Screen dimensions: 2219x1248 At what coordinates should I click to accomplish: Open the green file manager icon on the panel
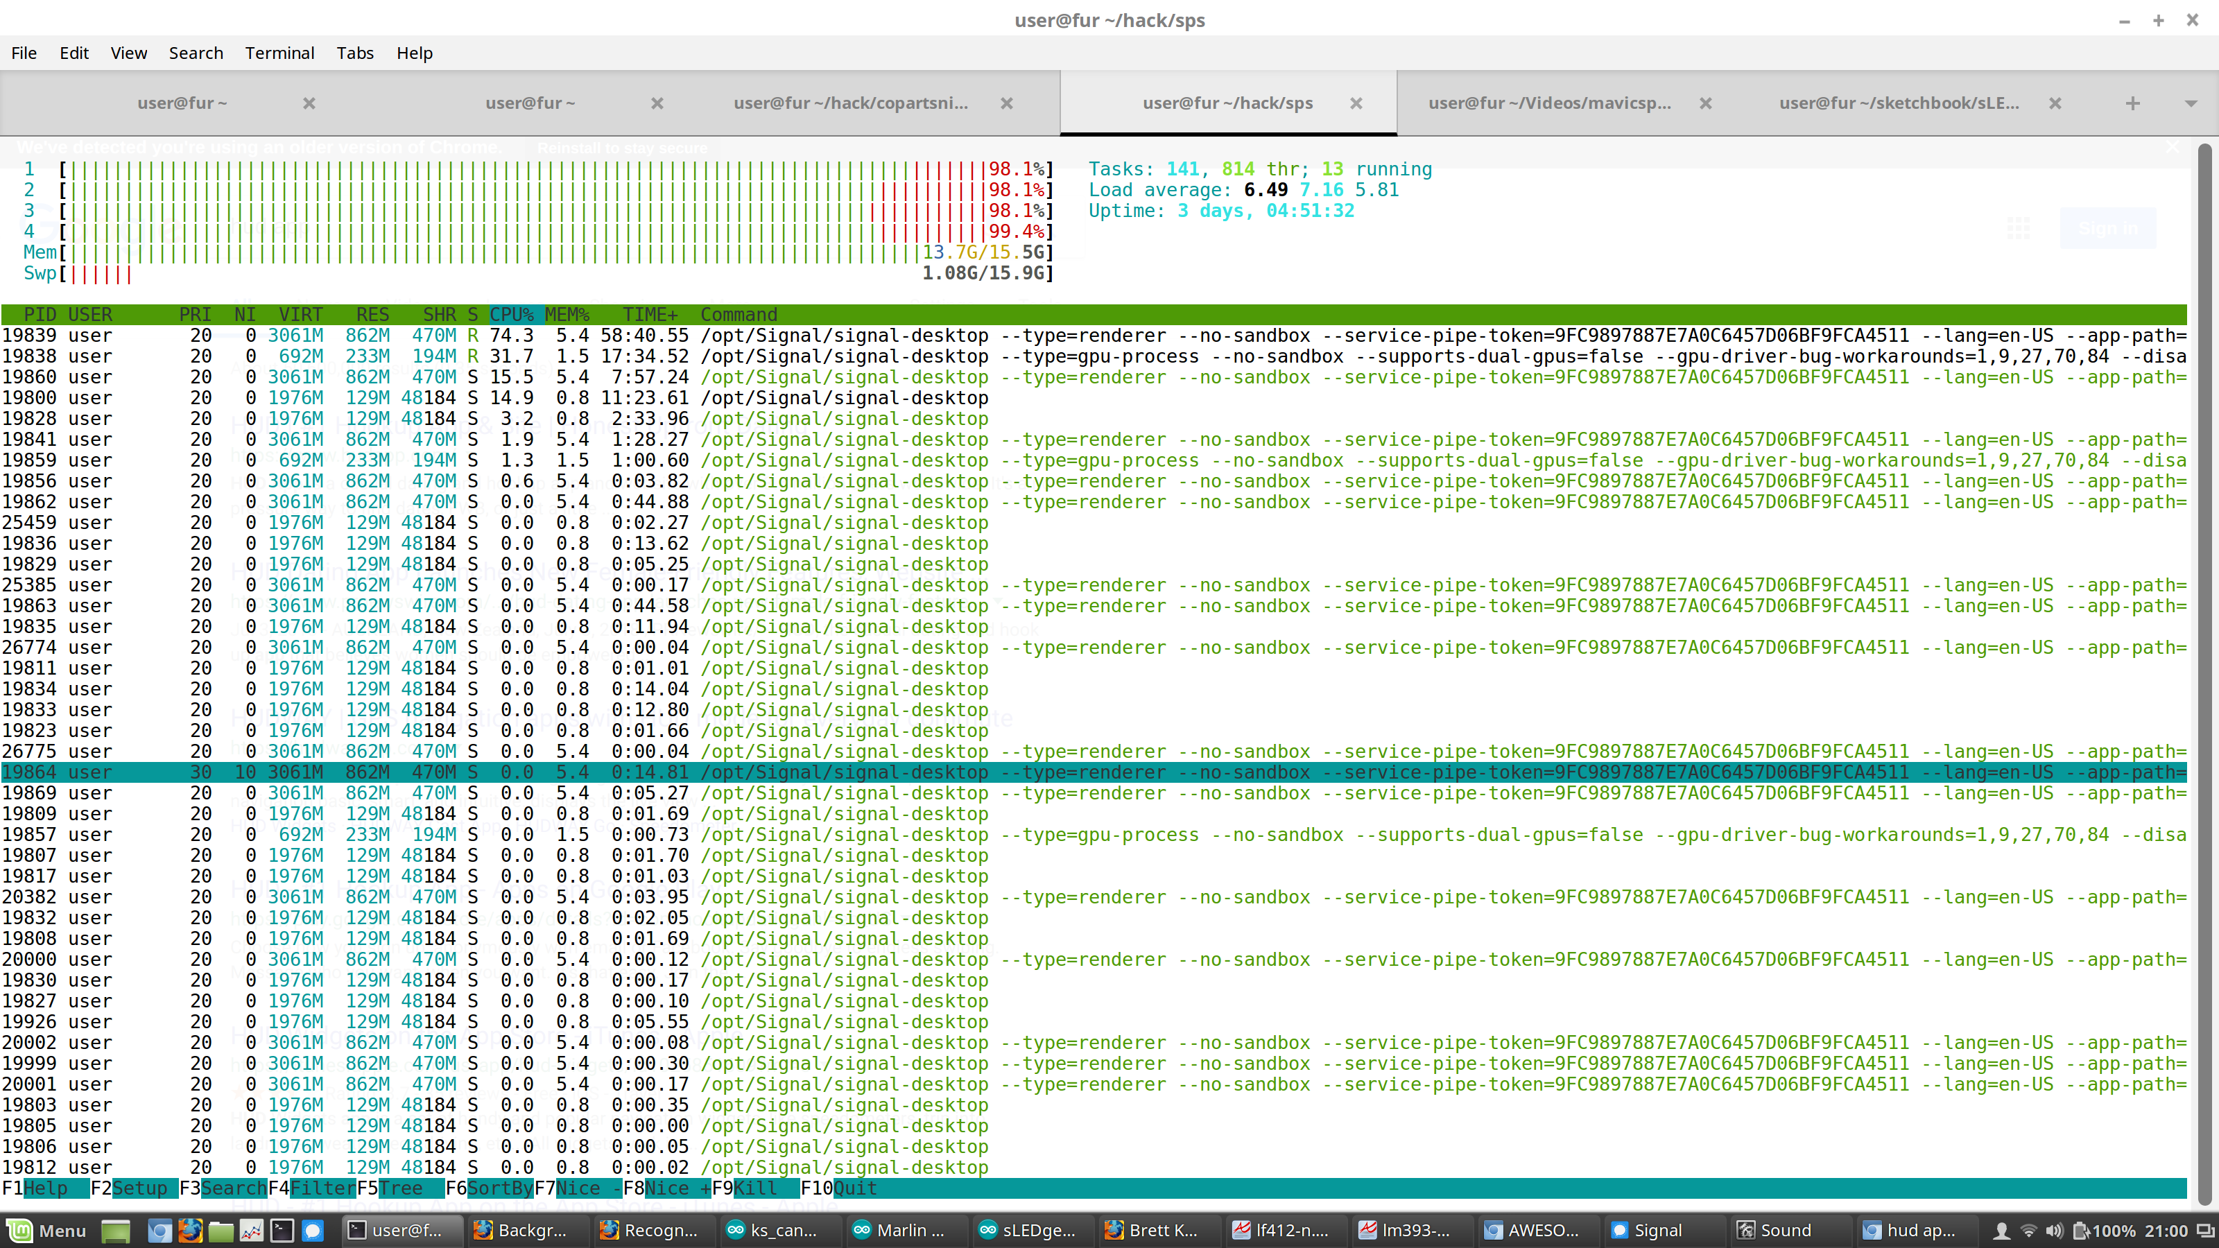(221, 1230)
